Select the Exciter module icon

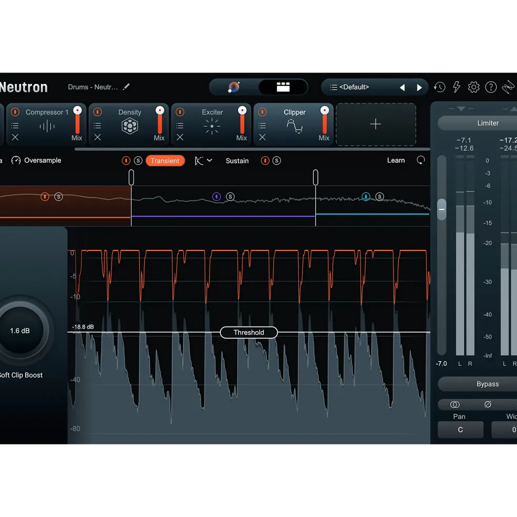212,126
